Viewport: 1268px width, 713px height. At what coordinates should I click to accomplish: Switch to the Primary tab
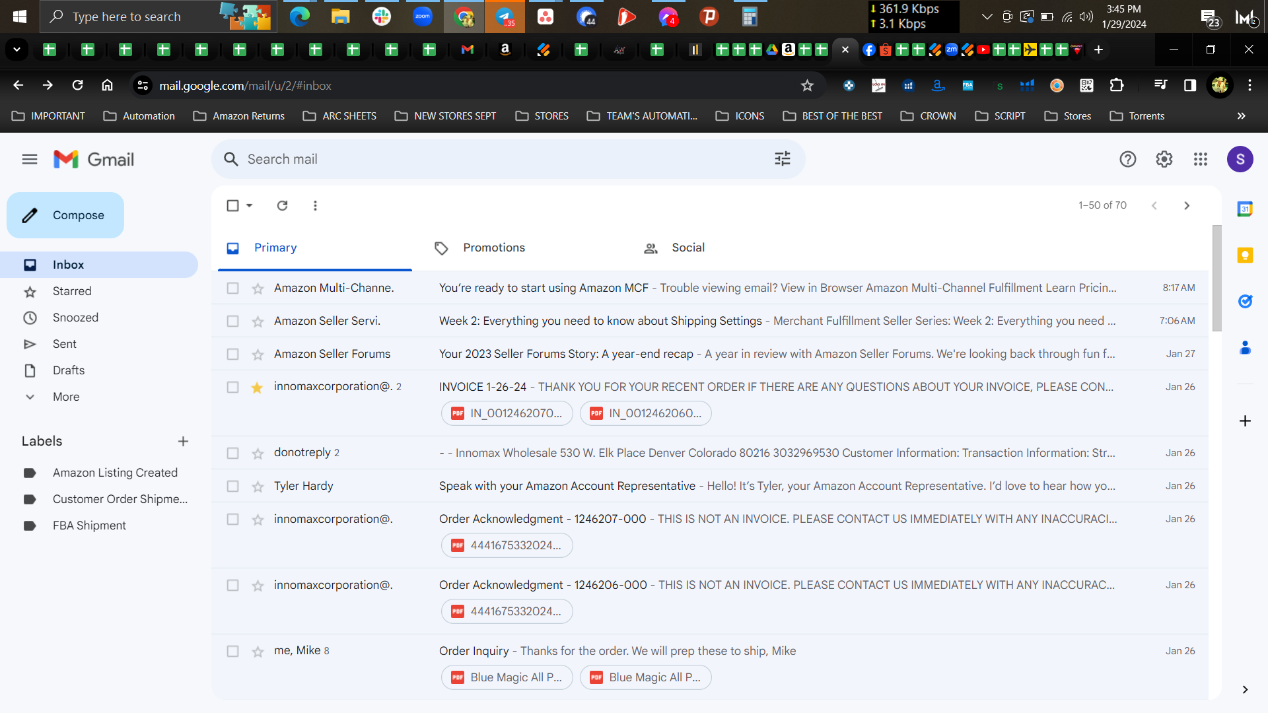coord(315,248)
